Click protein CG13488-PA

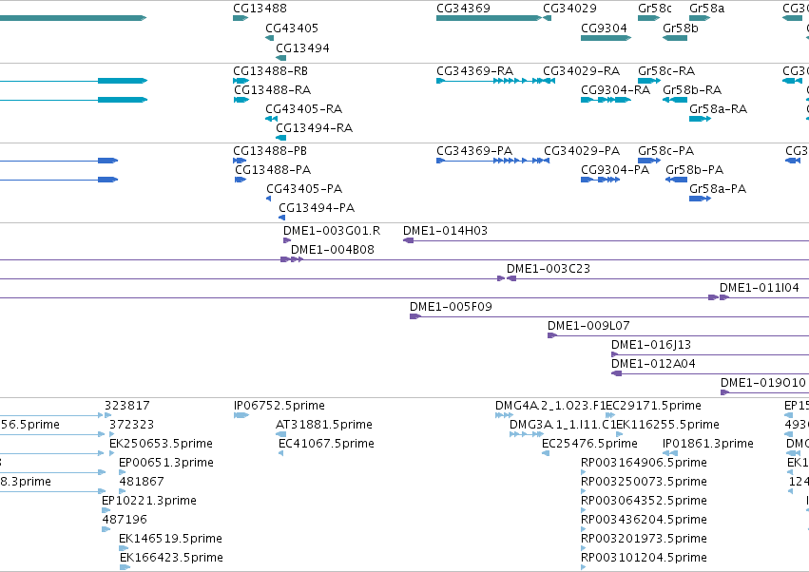tap(241, 180)
